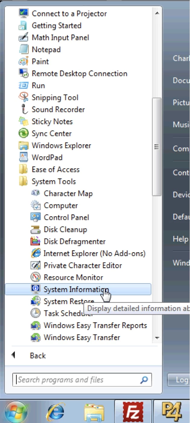Open Character Map icon

coord(35,193)
